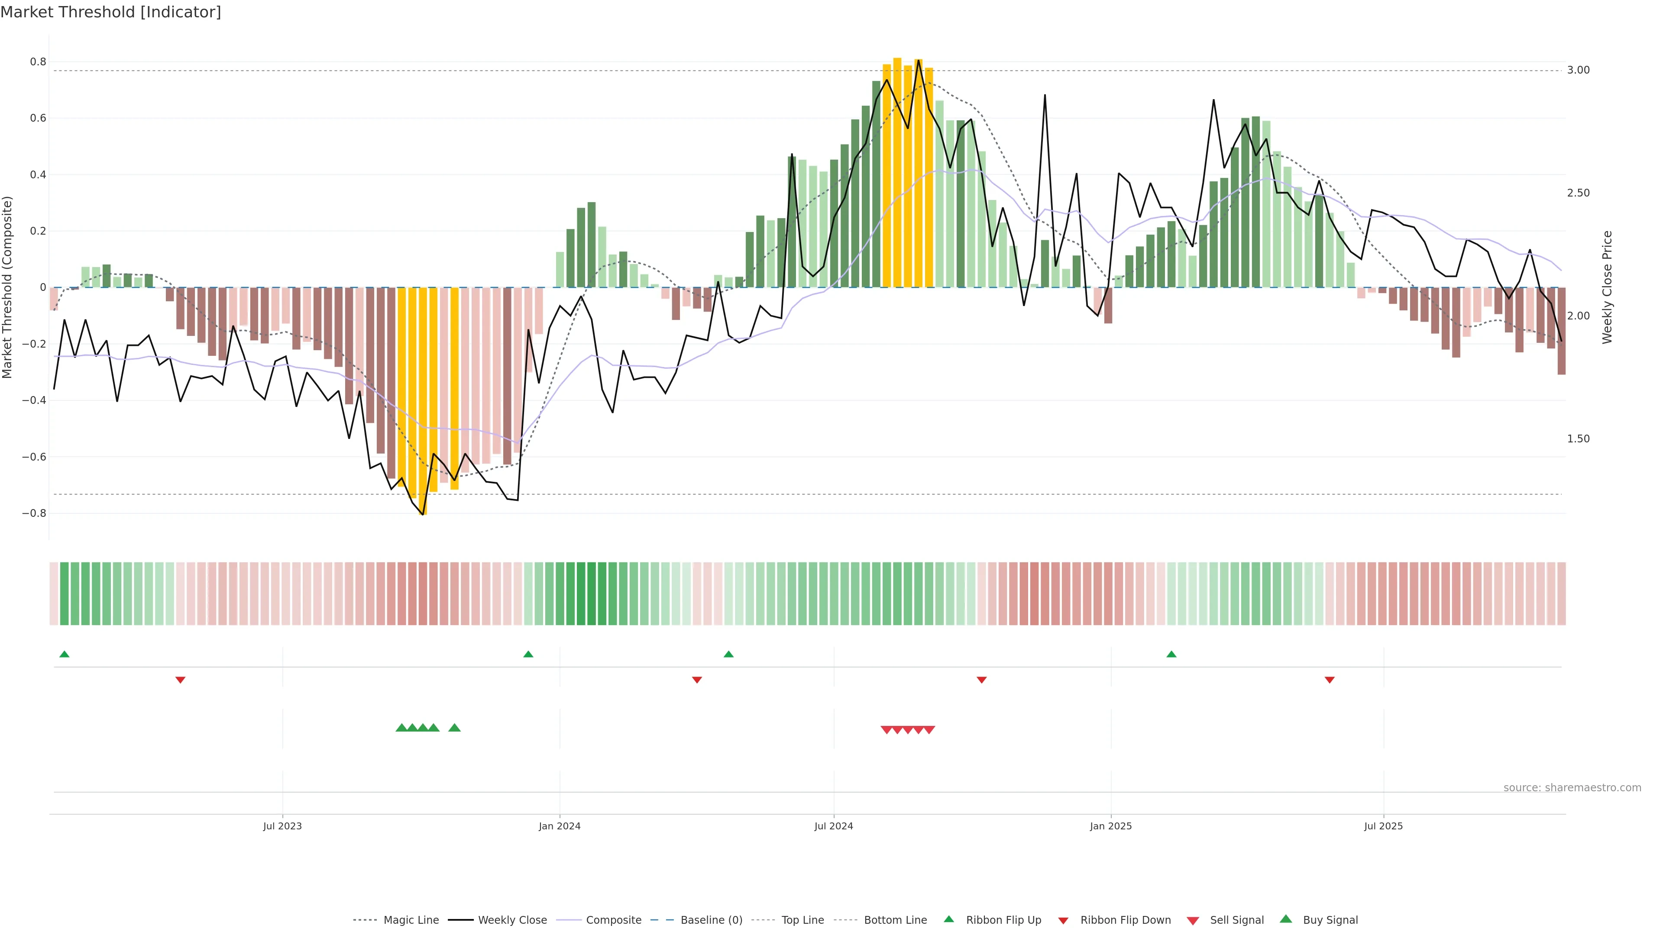Click the Jan 2024 x-axis label
This screenshot has height=935, width=1663.
560,826
